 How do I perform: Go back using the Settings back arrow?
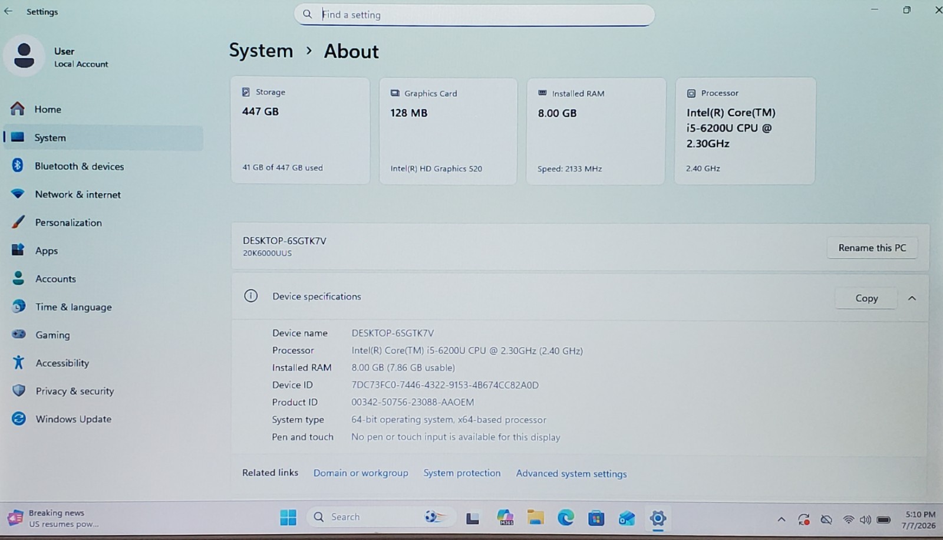(8, 11)
